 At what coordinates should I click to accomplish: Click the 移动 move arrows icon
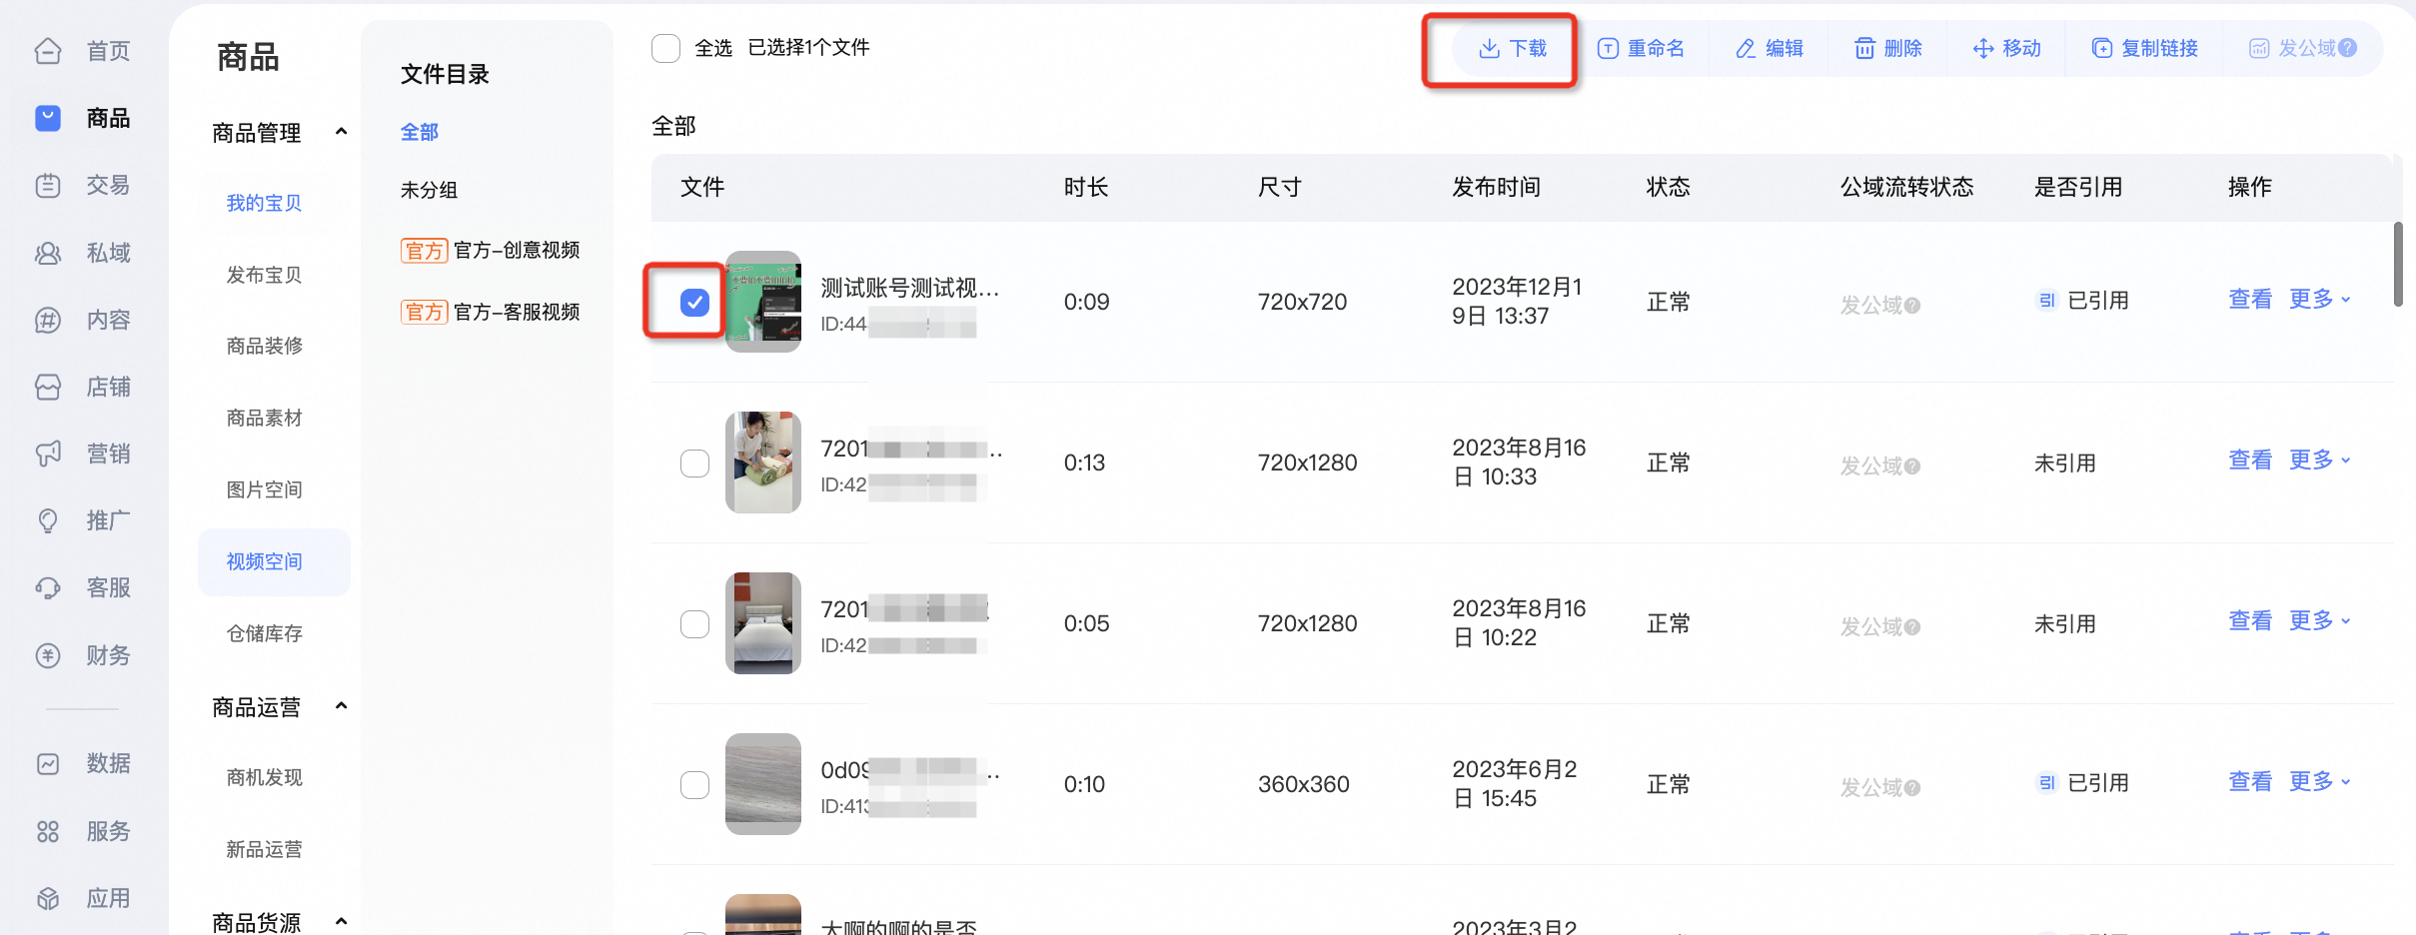click(x=1983, y=49)
